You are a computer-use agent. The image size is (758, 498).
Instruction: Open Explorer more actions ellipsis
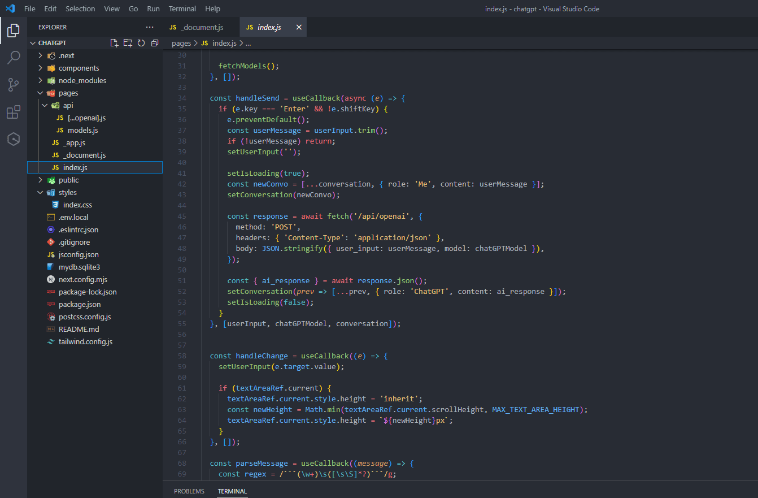point(150,27)
